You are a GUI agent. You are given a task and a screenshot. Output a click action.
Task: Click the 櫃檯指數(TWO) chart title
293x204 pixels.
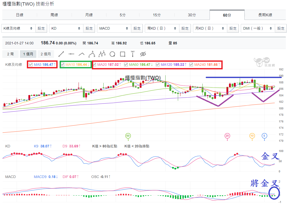coord(143,78)
